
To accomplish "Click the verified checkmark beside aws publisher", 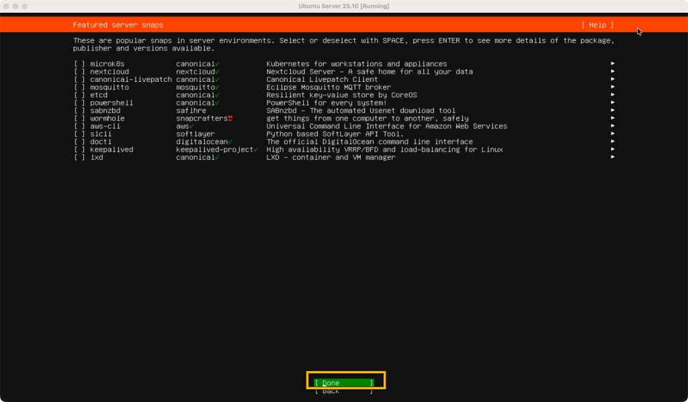I will (191, 126).
